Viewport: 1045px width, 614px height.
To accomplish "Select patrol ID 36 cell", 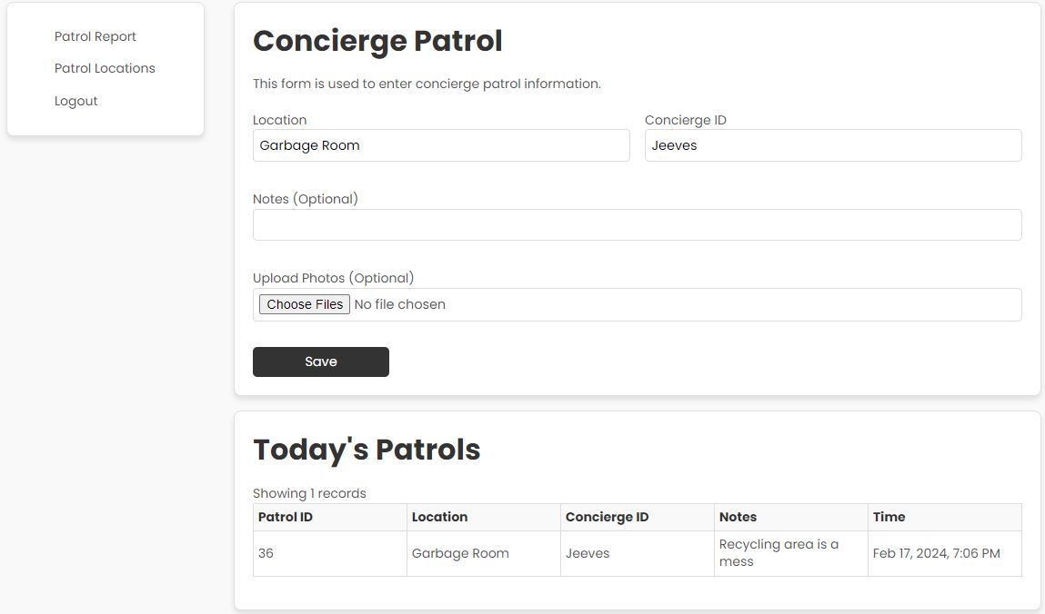I will 330,553.
